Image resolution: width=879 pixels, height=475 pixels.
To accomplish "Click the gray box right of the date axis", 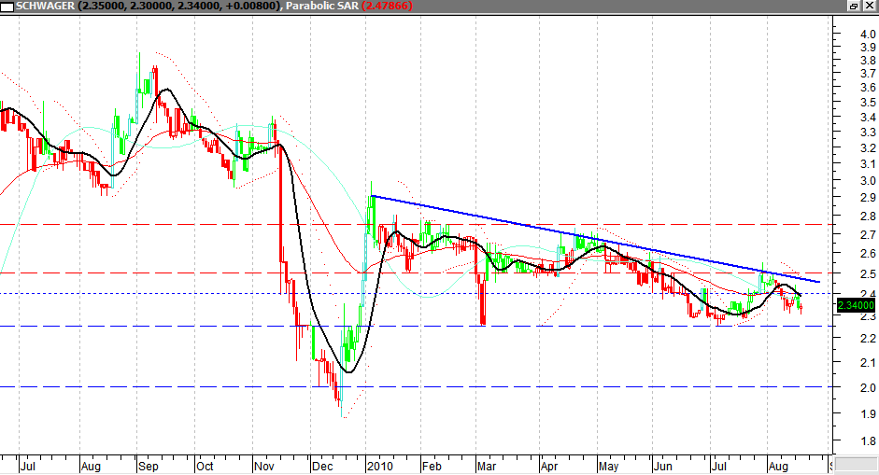I will 857,465.
